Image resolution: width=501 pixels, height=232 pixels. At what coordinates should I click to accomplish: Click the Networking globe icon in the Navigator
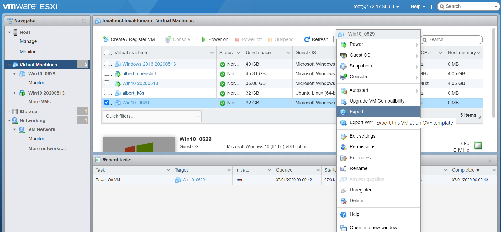pyautogui.click(x=15, y=120)
